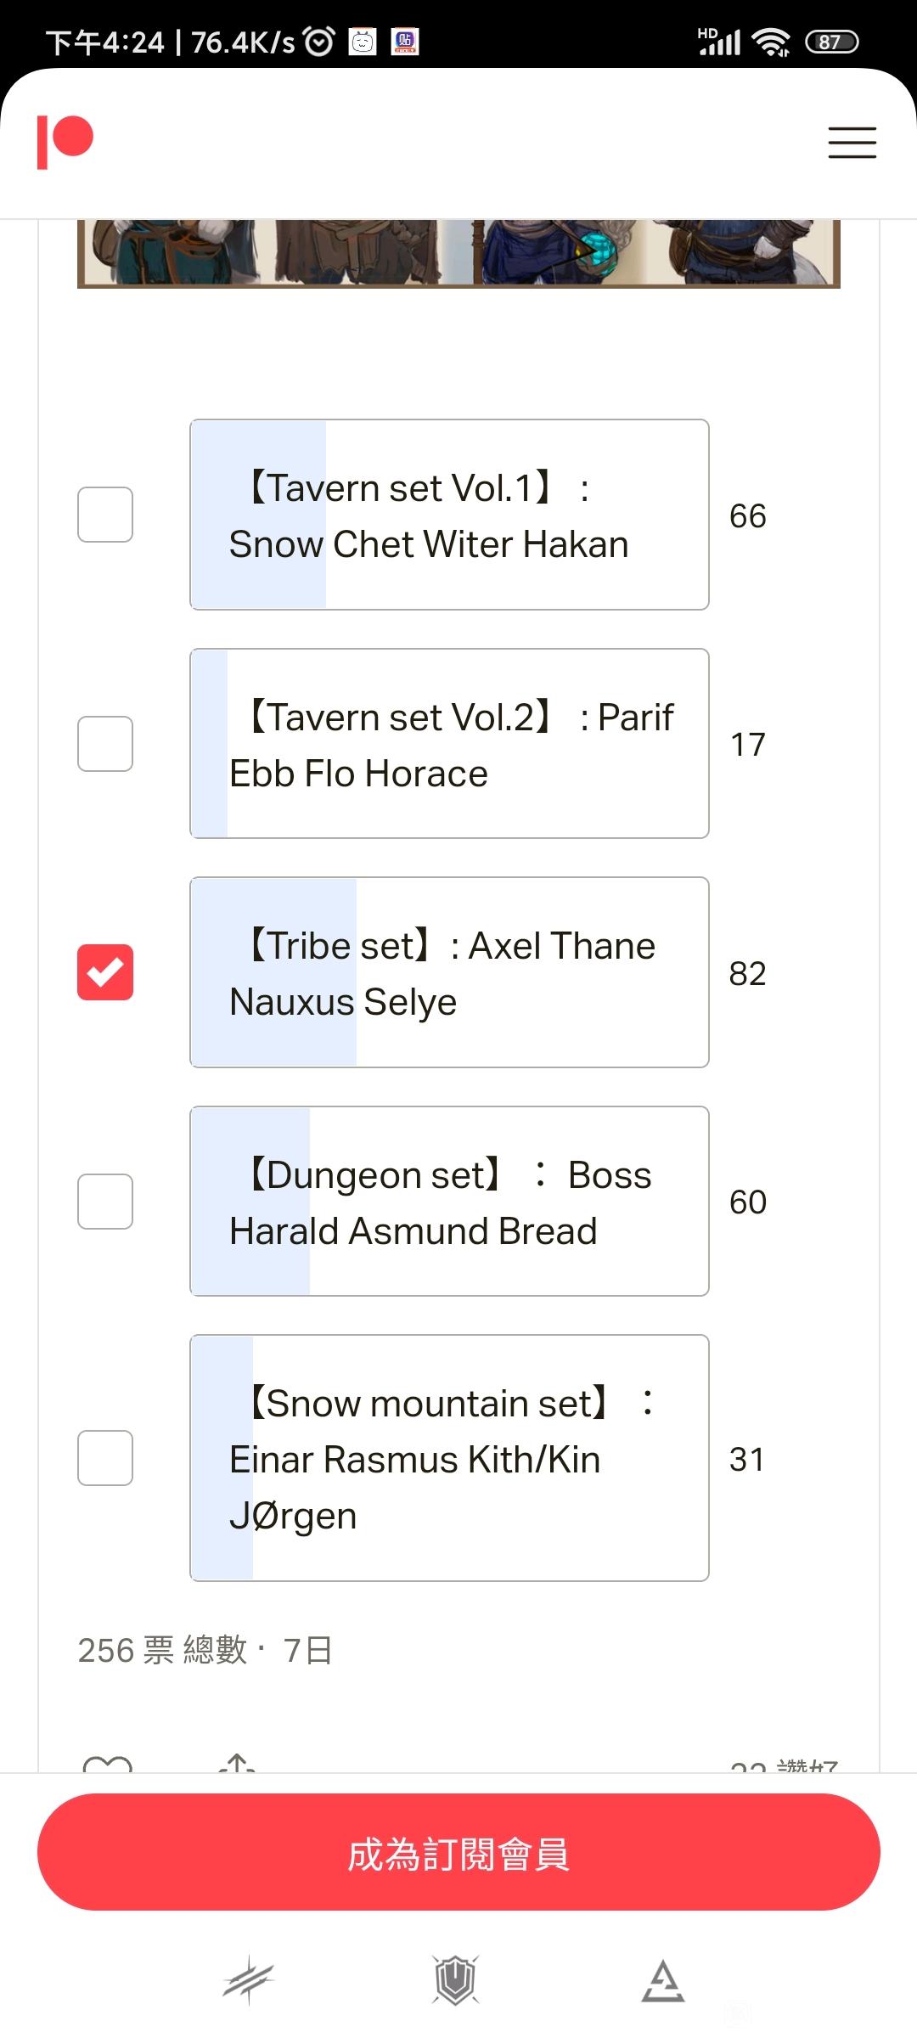Tap the claw-scratch icon in bottom bar
917x2038 pixels.
[x=249, y=1980]
